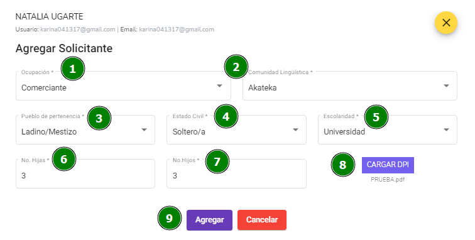Click the green number 8 marker badge

click(x=342, y=165)
